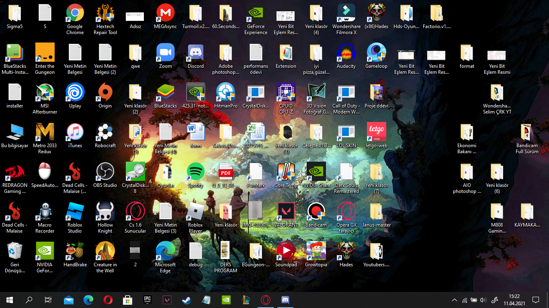Open the Hollow Knight shortcut

coord(105,218)
